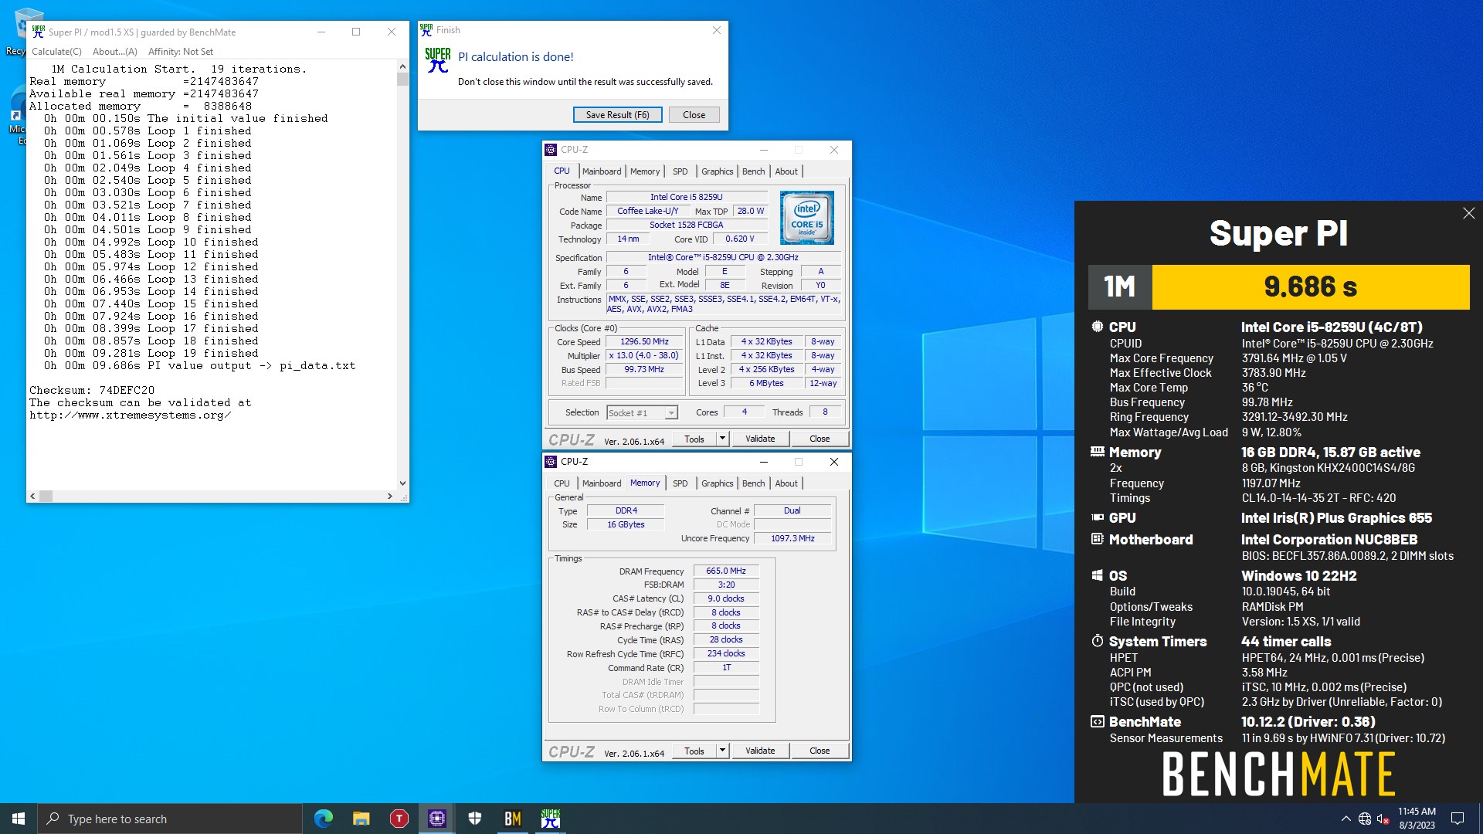Image resolution: width=1483 pixels, height=834 pixels.
Task: Click Validate in upper CPU-Z window
Action: (760, 439)
